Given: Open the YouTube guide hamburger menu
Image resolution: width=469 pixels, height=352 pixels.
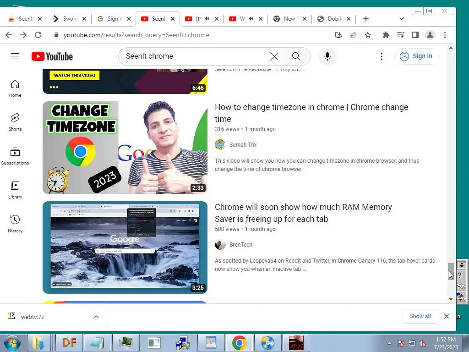Looking at the screenshot, I should tap(15, 56).
